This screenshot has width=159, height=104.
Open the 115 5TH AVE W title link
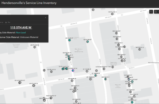point(21,27)
